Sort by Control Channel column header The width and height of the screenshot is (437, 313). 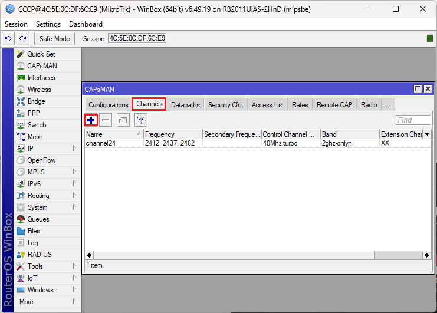point(291,134)
